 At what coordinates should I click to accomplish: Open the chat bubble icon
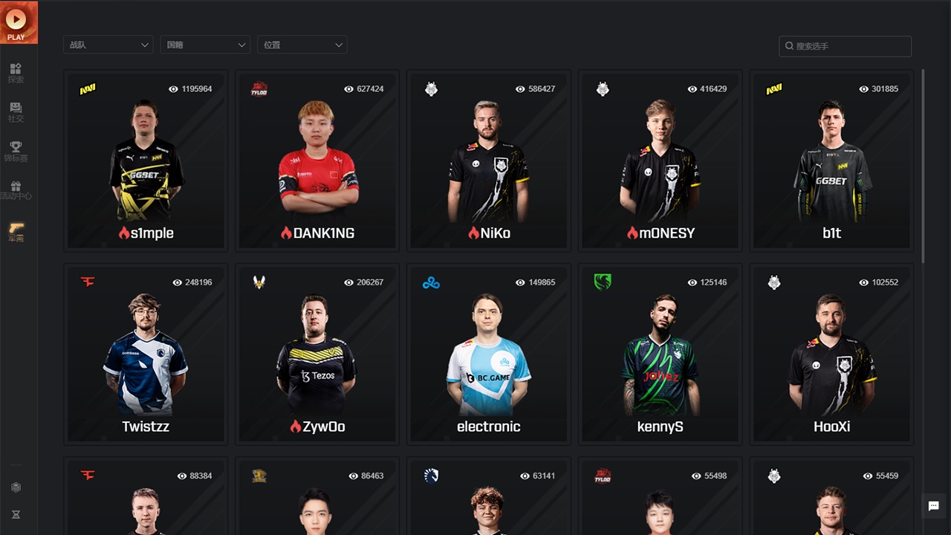click(x=934, y=506)
